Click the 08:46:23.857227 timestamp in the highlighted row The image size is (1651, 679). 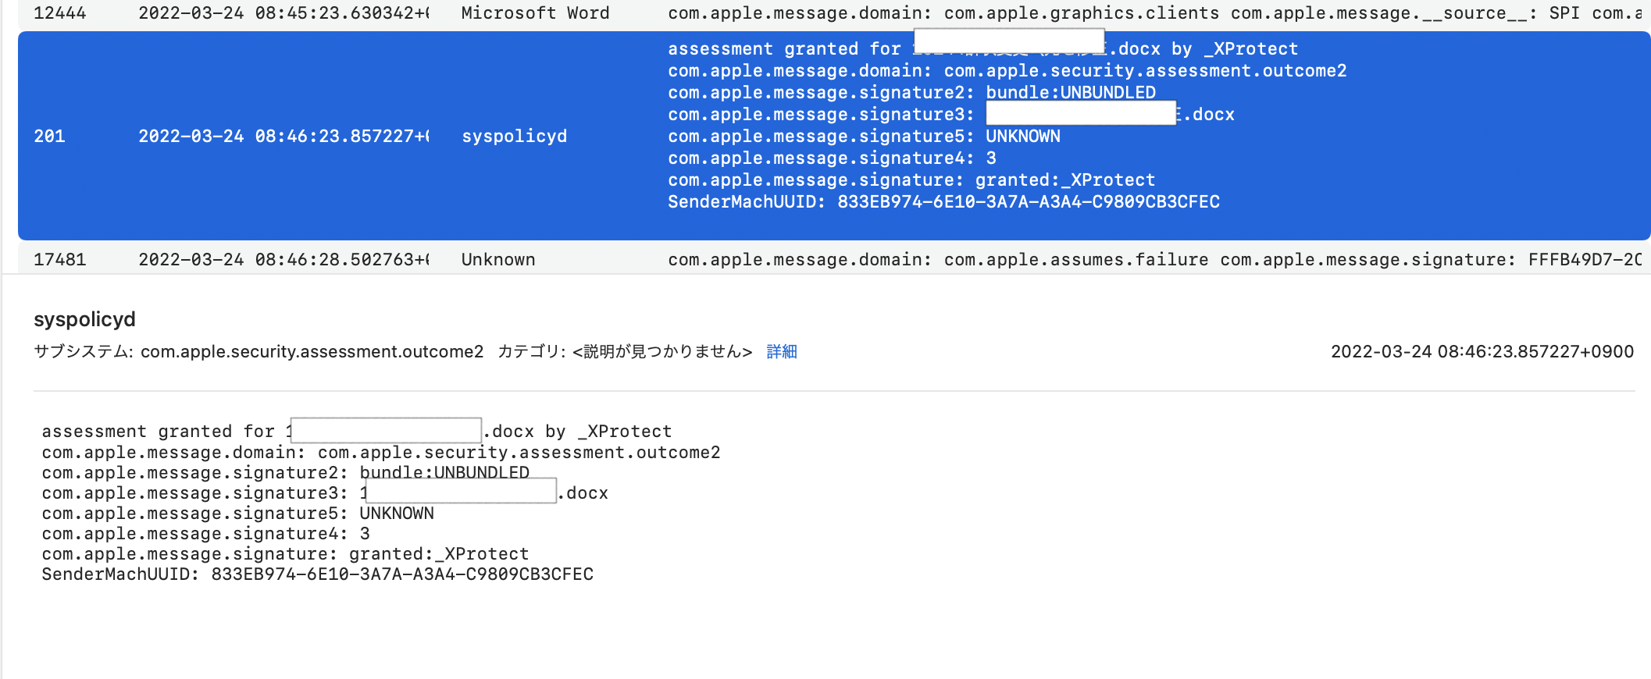(x=283, y=137)
